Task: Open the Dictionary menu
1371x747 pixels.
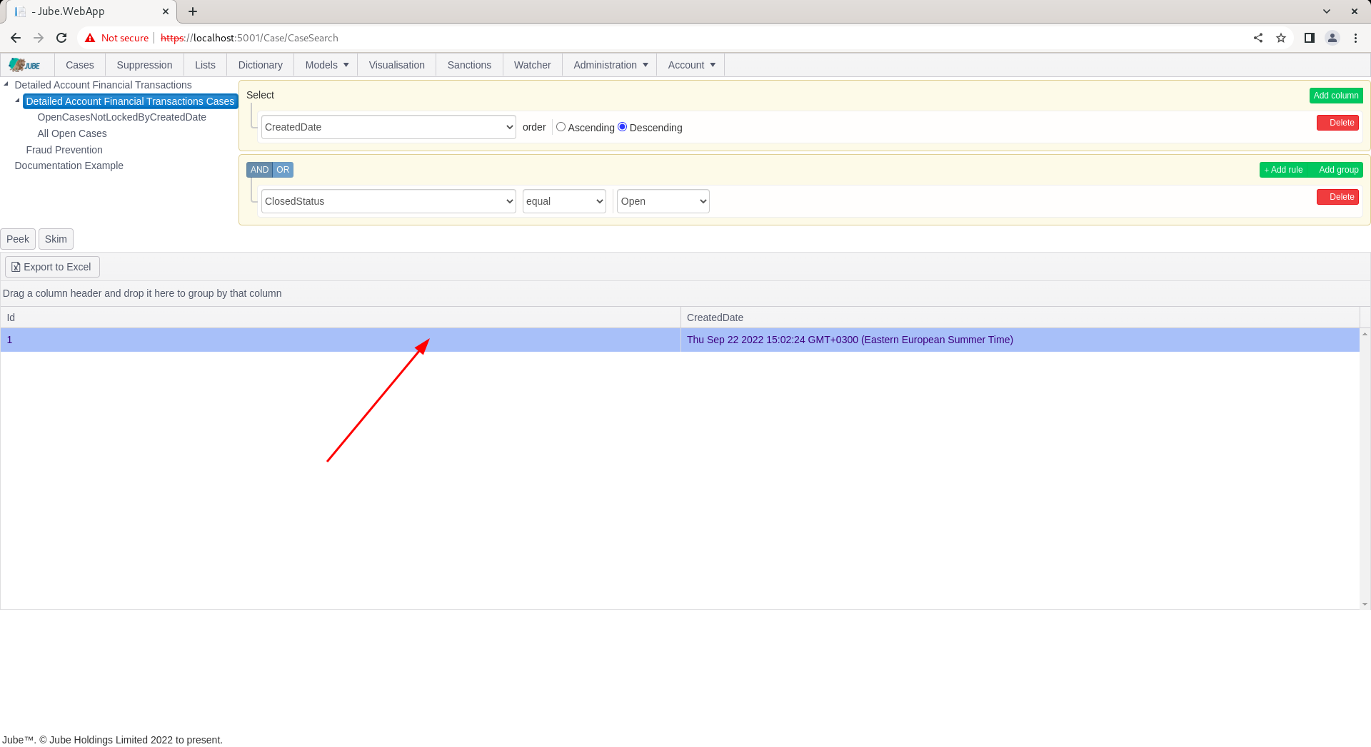Action: [x=260, y=65]
